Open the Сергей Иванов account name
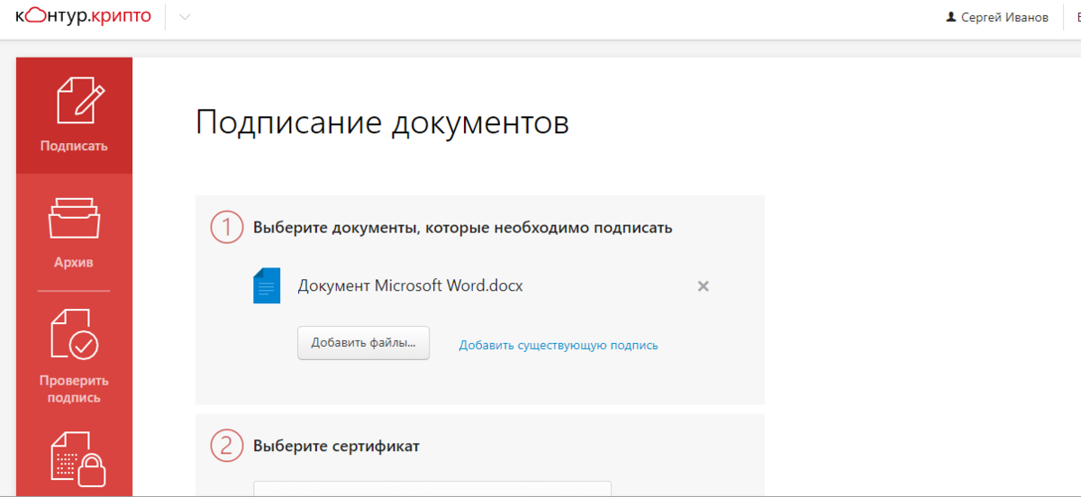The width and height of the screenshot is (1081, 497). click(x=1004, y=18)
